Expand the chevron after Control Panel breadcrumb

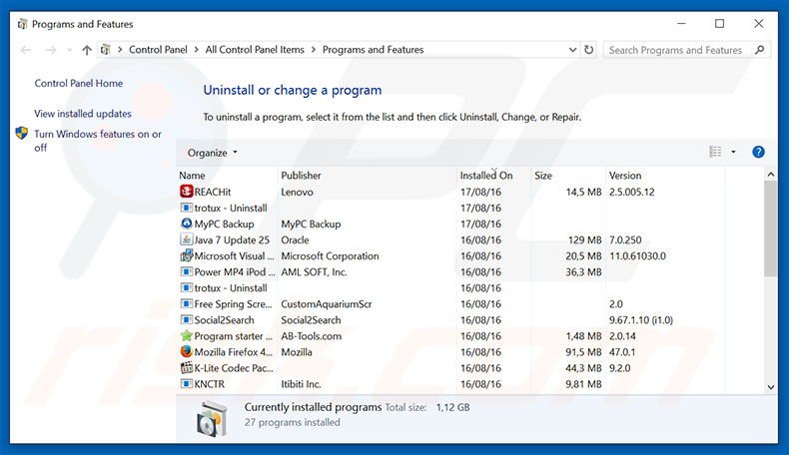pos(196,50)
